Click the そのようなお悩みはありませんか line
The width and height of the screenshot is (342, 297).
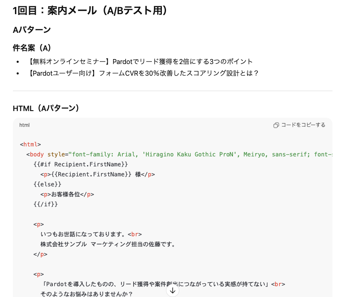pyautogui.click(x=86, y=294)
